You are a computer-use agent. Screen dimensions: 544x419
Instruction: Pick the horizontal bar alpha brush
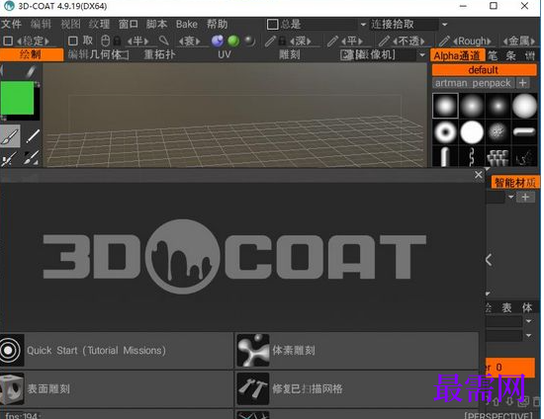pos(524,132)
